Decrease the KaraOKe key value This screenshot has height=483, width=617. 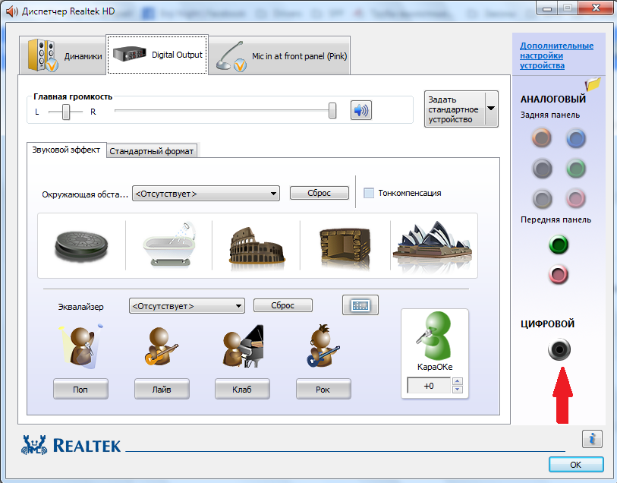(457, 390)
